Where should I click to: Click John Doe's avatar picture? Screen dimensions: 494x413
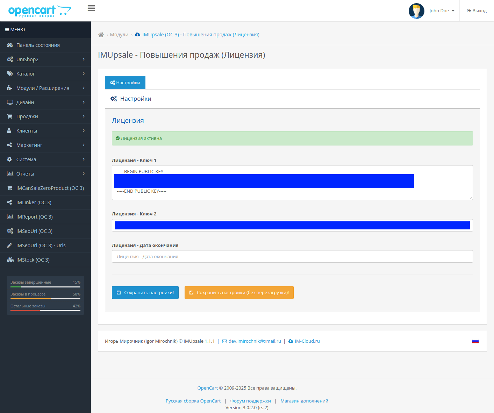(x=416, y=11)
